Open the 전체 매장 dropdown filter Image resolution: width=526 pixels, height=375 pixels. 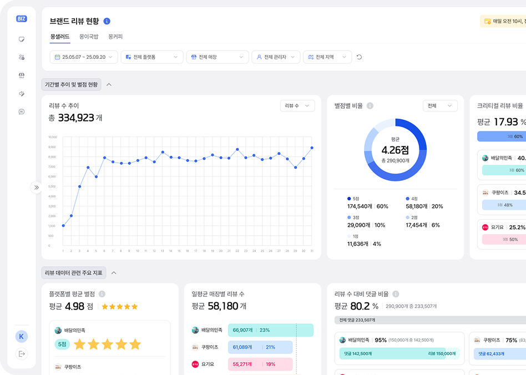[x=216, y=57]
